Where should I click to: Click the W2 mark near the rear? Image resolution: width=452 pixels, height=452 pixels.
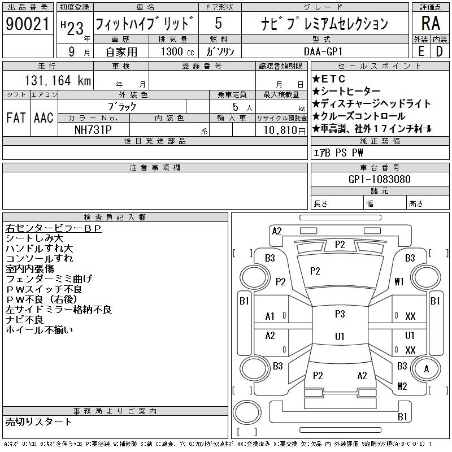[402, 386]
